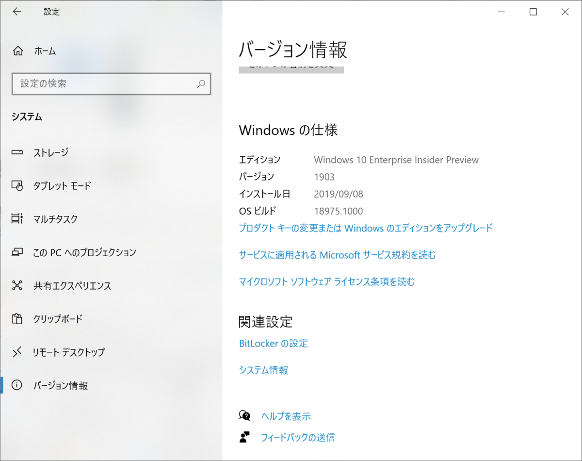Click the feedback person icon
This screenshot has width=582, height=461.
244,437
